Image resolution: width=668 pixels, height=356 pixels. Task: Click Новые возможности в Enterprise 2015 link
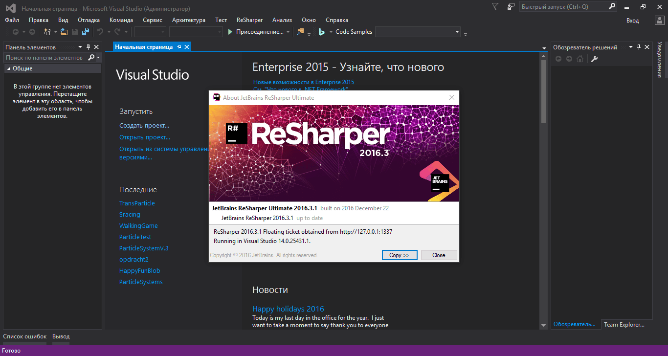click(x=304, y=82)
